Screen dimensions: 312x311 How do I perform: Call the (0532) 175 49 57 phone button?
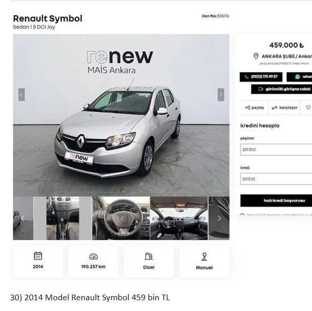tap(261, 77)
